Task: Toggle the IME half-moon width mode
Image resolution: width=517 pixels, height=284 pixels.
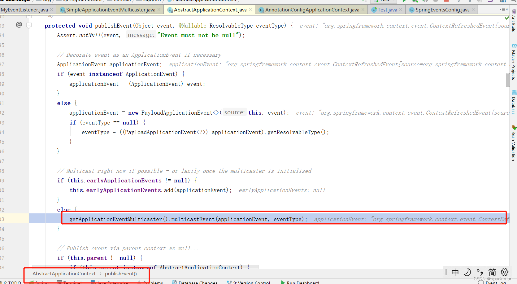Action: (x=467, y=272)
